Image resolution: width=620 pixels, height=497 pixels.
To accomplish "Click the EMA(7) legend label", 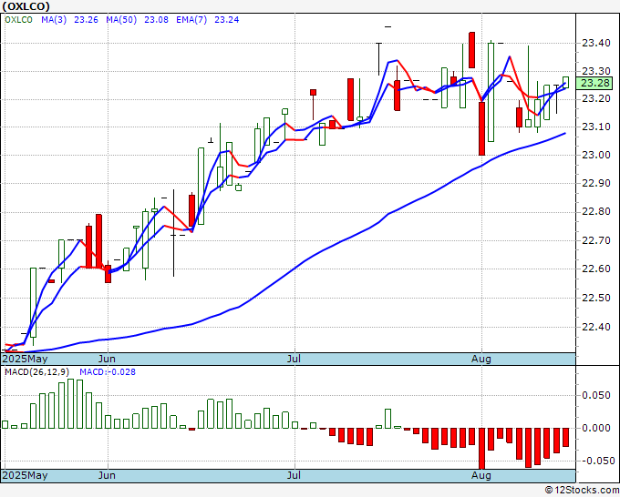I will pyautogui.click(x=191, y=20).
